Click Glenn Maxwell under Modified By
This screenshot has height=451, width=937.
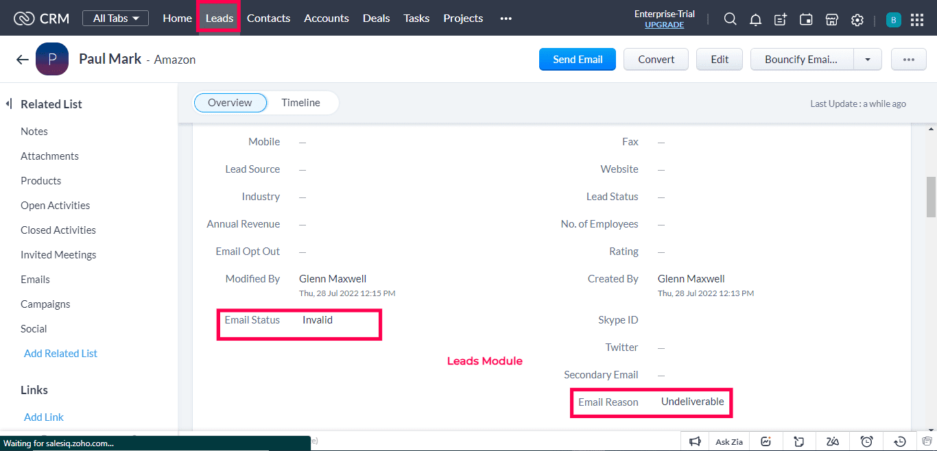[x=333, y=279]
